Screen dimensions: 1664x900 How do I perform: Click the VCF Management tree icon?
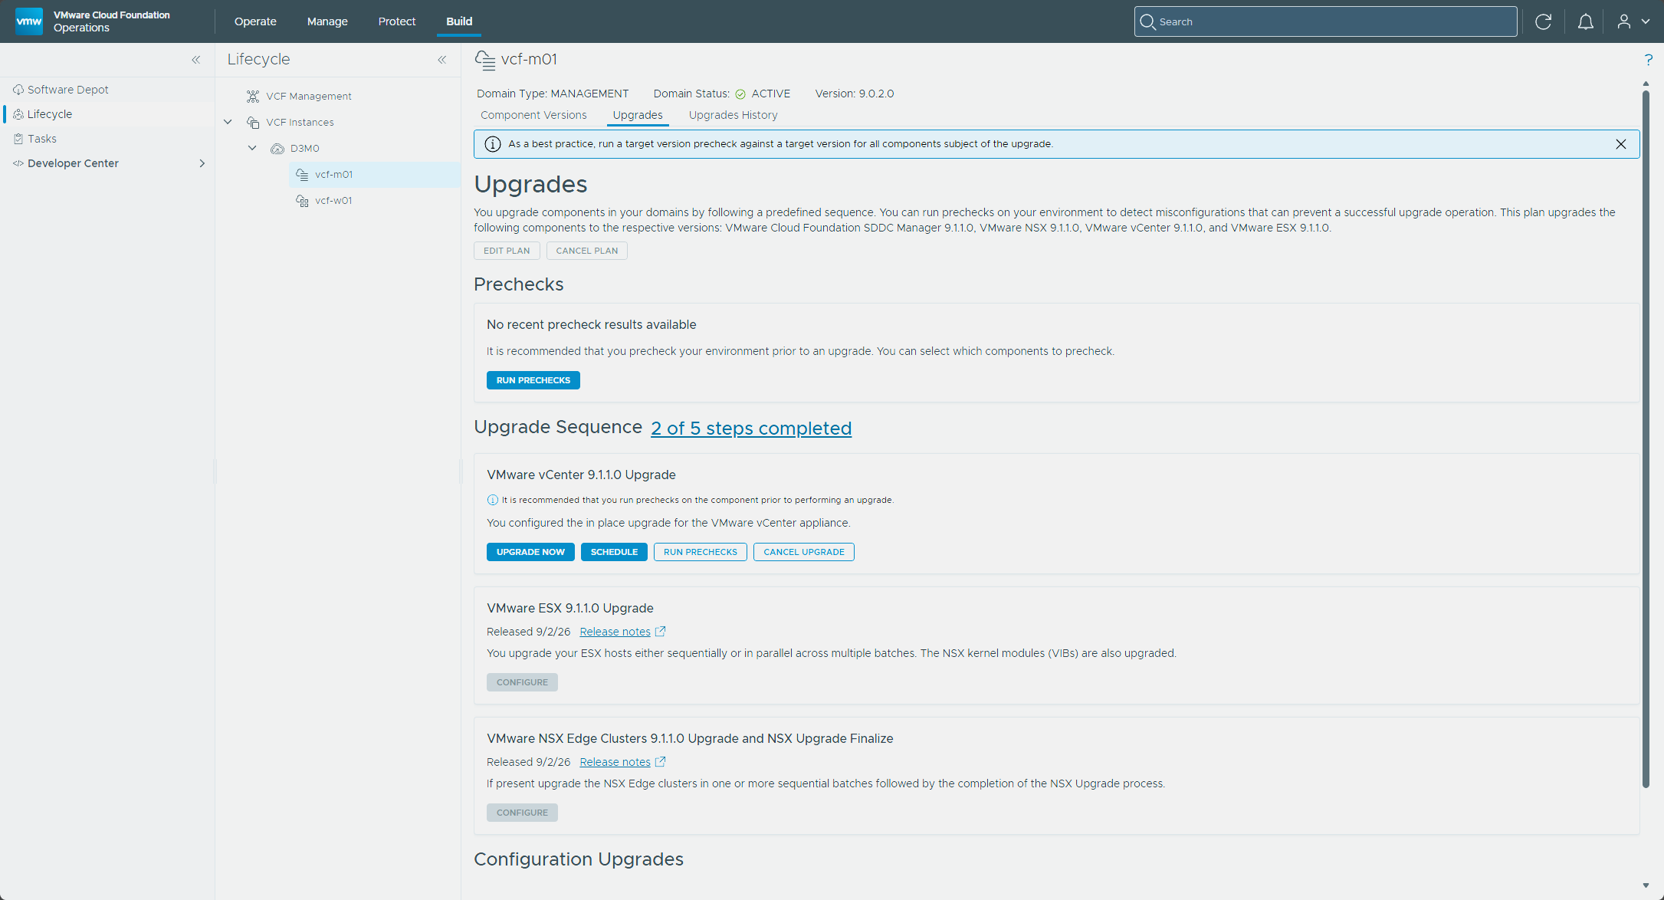(253, 96)
